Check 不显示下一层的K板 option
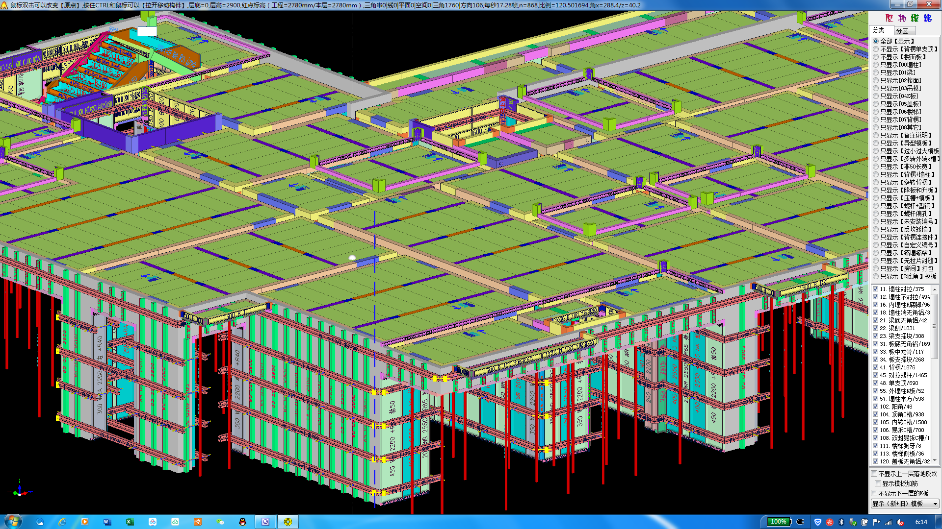Viewport: 942px width, 529px height. click(x=874, y=493)
